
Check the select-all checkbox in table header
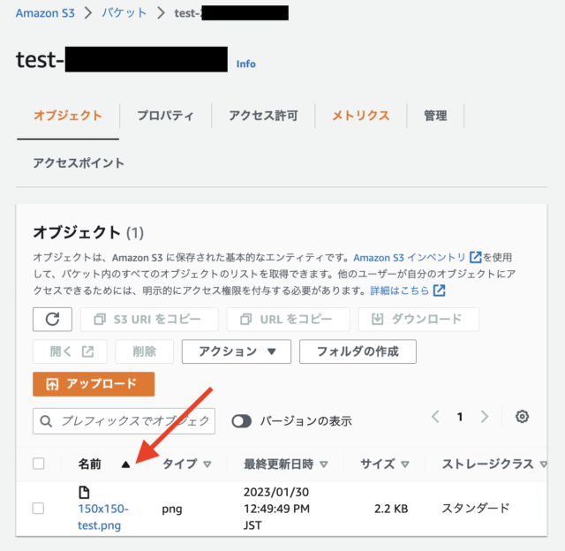(39, 464)
